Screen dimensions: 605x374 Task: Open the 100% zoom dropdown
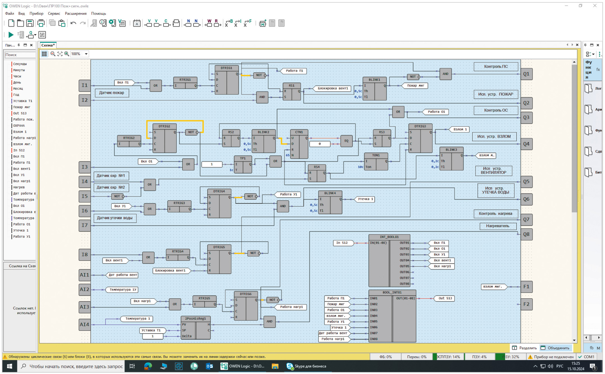click(x=86, y=54)
